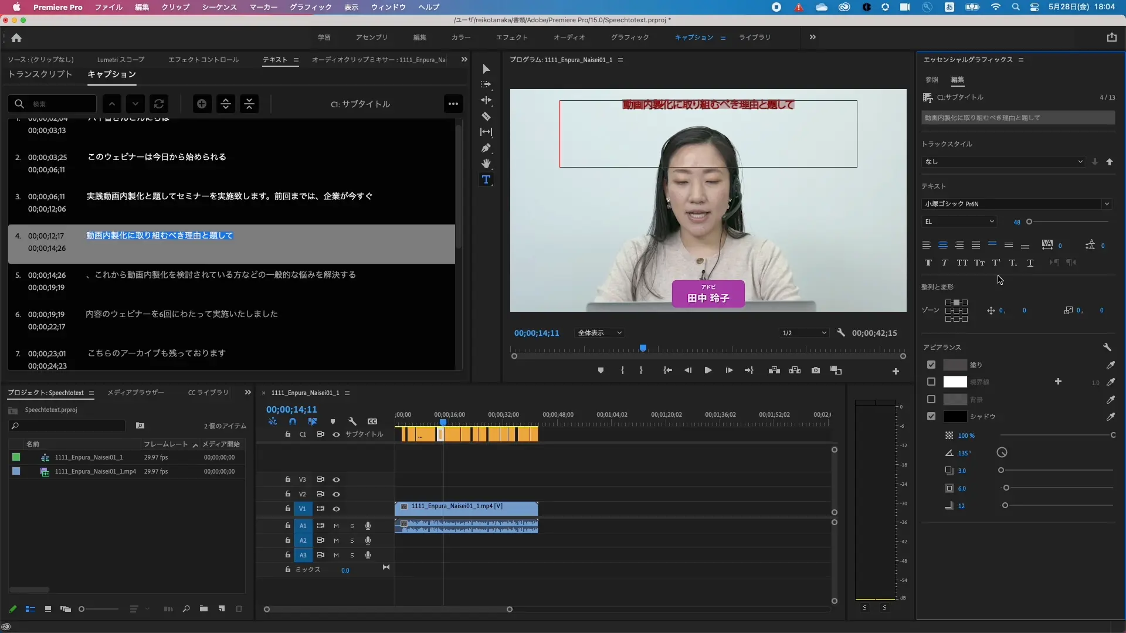Show more source panel tabs
The image size is (1126, 633).
coord(464,59)
